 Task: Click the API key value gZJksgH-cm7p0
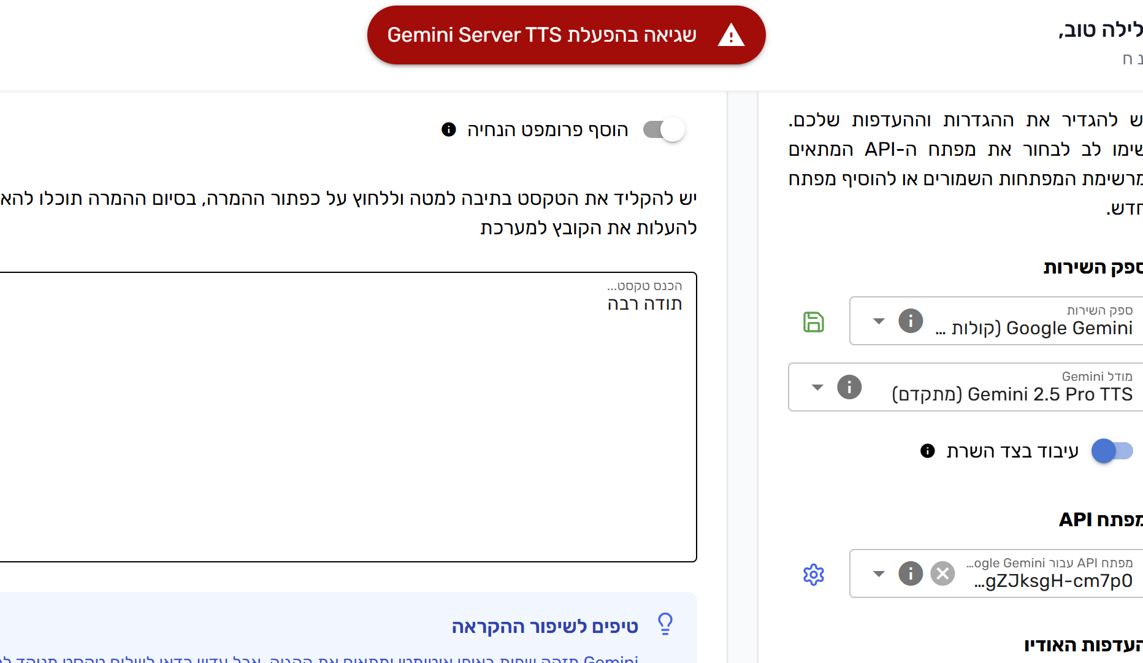(1053, 581)
